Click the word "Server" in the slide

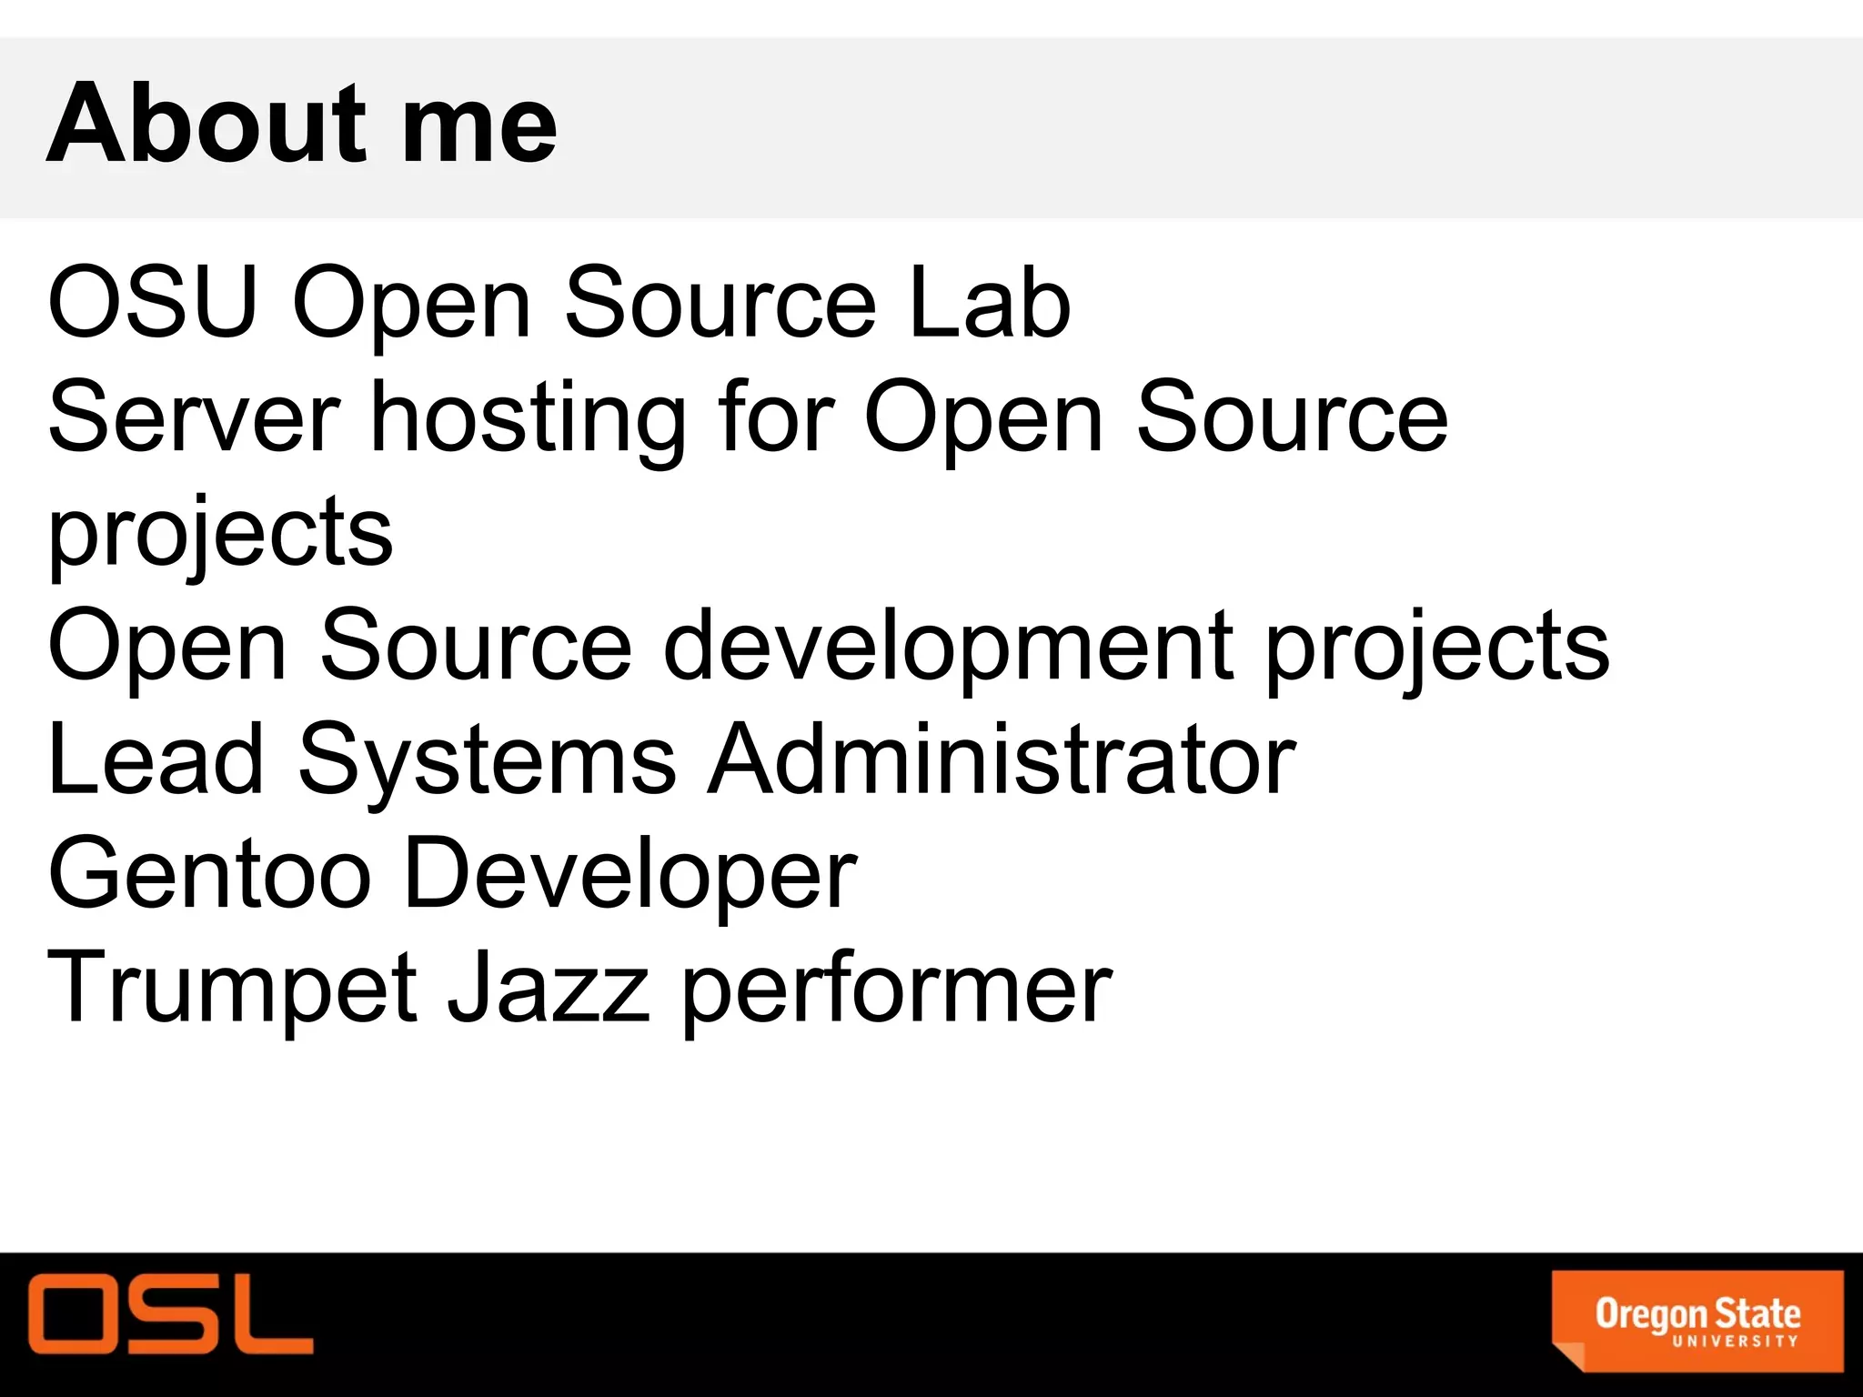194,417
